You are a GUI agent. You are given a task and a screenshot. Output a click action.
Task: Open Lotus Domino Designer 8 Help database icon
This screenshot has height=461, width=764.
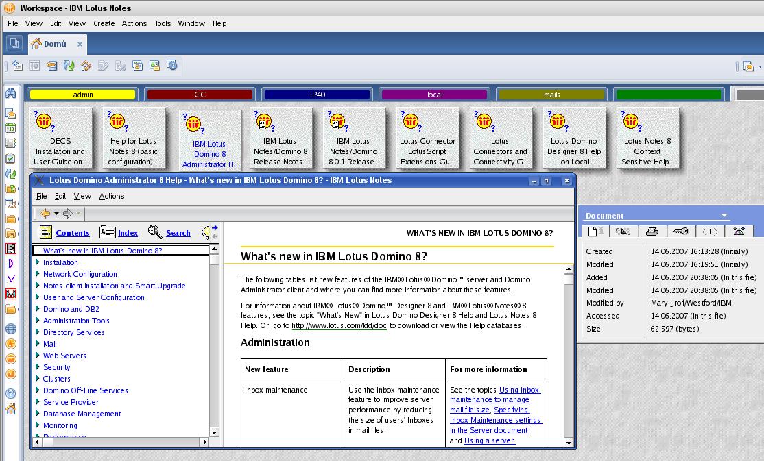click(574, 138)
